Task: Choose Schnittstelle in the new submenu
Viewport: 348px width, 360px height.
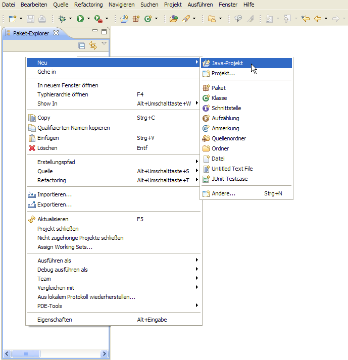Action: 226,108
